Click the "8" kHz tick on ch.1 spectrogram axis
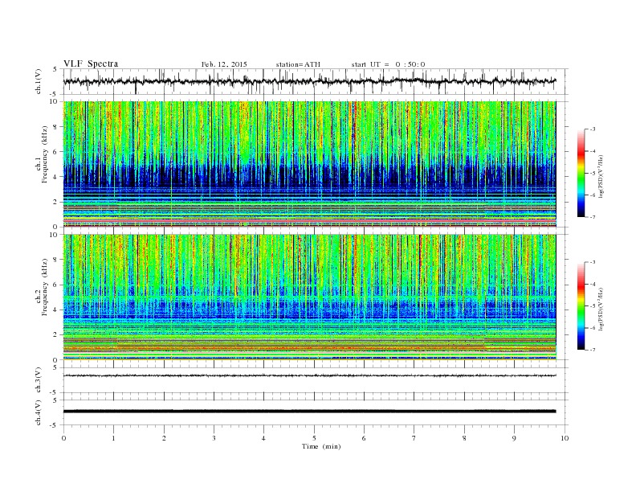Viewport: 636px width, 492px height. coord(55,127)
